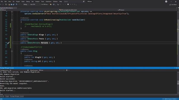
Task: Click the Open File folder icon
Action: click(x=9, y=4)
